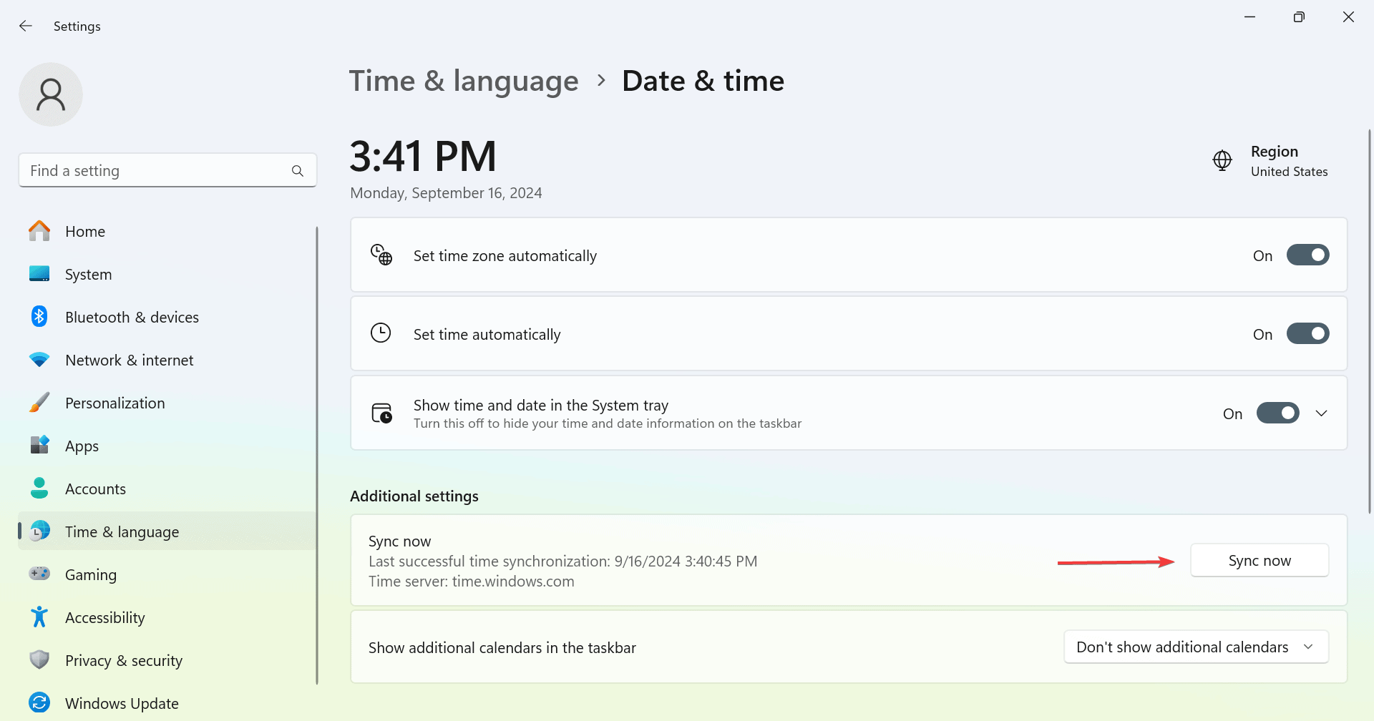Navigate to Time & language breadcrumb
The width and height of the screenshot is (1374, 721).
click(464, 81)
